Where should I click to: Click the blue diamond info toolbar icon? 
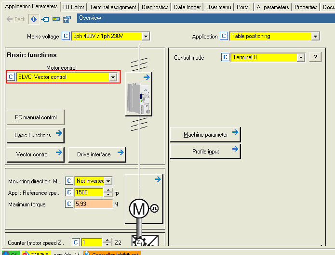34,19
